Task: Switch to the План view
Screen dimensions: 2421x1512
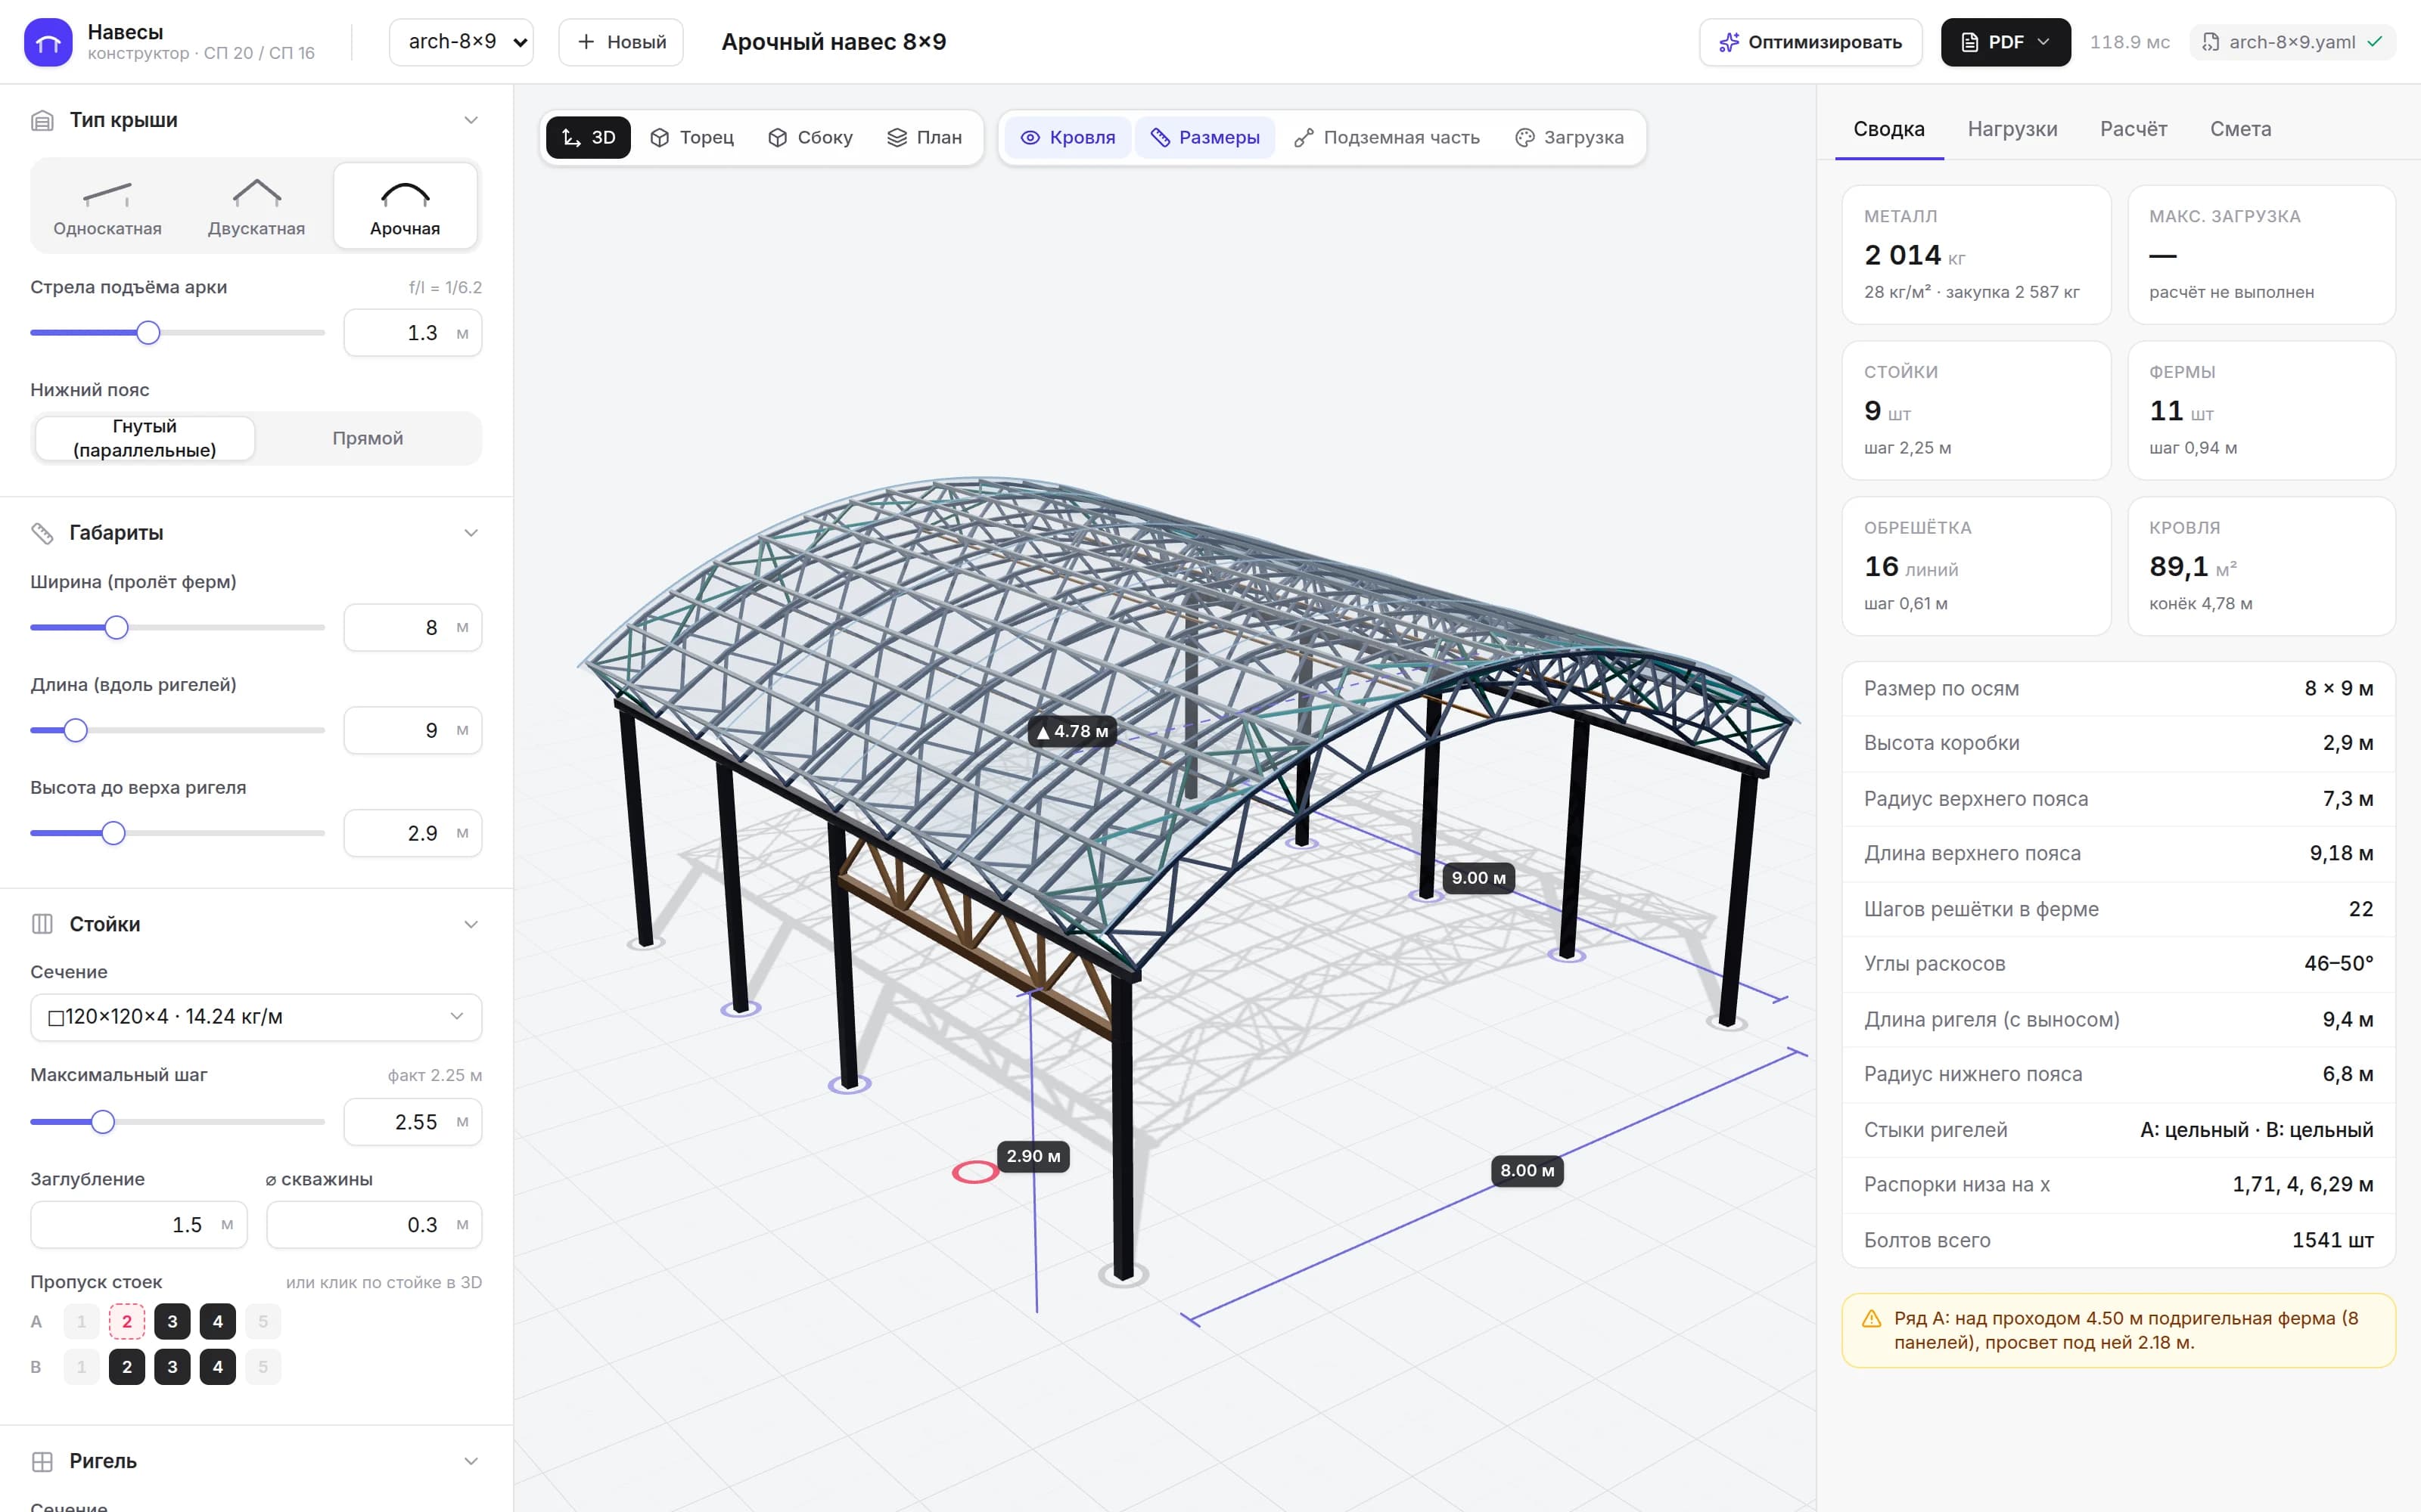Action: [925, 137]
